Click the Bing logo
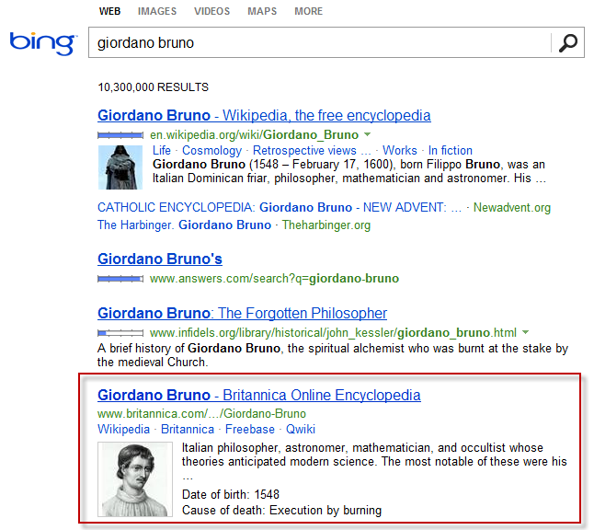Viewport: 594px width, 530px height. (43, 43)
